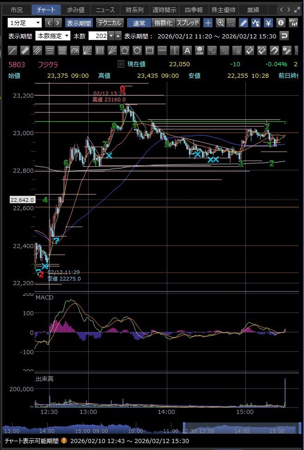The width and height of the screenshot is (304, 450).
Task: Open the chart information icon
Action: (x=280, y=23)
